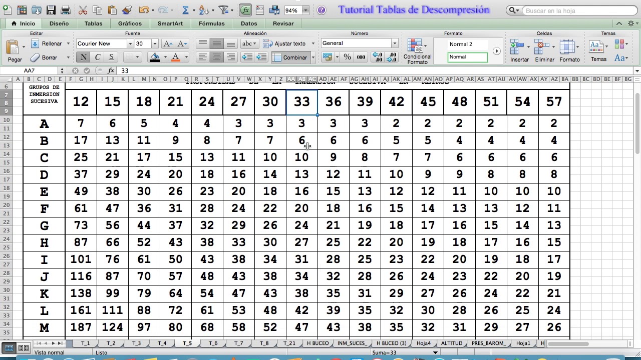The width and height of the screenshot is (641, 360).
Task: Select the format painter brush
Action: [127, 10]
